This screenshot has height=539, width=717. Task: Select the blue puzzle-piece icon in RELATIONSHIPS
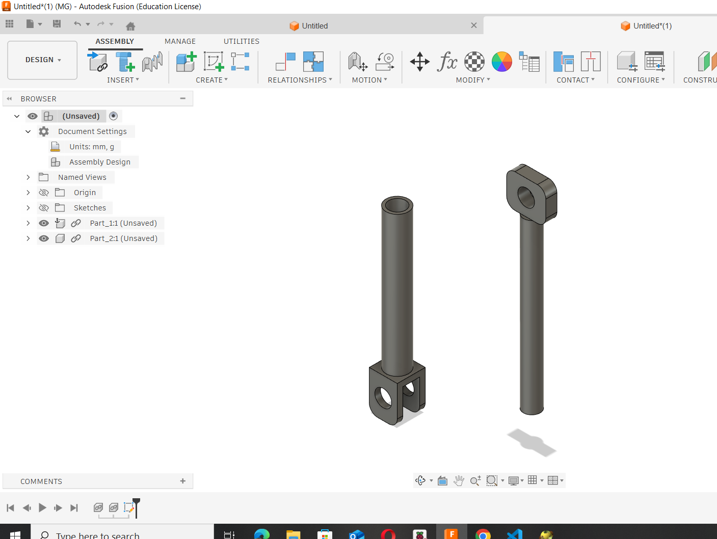tap(313, 62)
